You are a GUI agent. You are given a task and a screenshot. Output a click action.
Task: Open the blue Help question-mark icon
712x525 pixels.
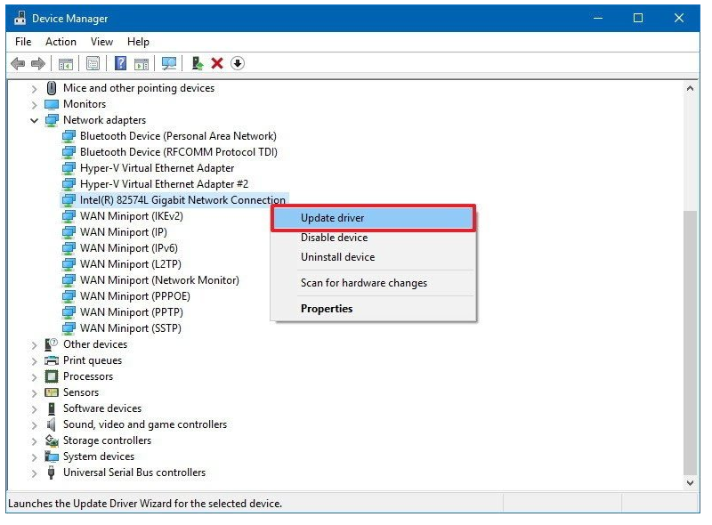[120, 63]
